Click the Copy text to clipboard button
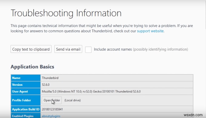The image size is (206, 118). 31,49
